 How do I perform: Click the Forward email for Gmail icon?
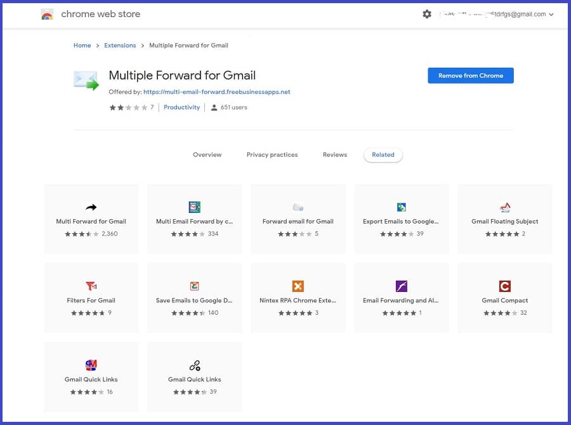coord(298,207)
